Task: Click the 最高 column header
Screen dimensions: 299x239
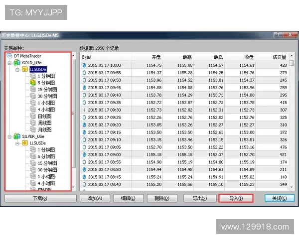Action: (x=178, y=57)
